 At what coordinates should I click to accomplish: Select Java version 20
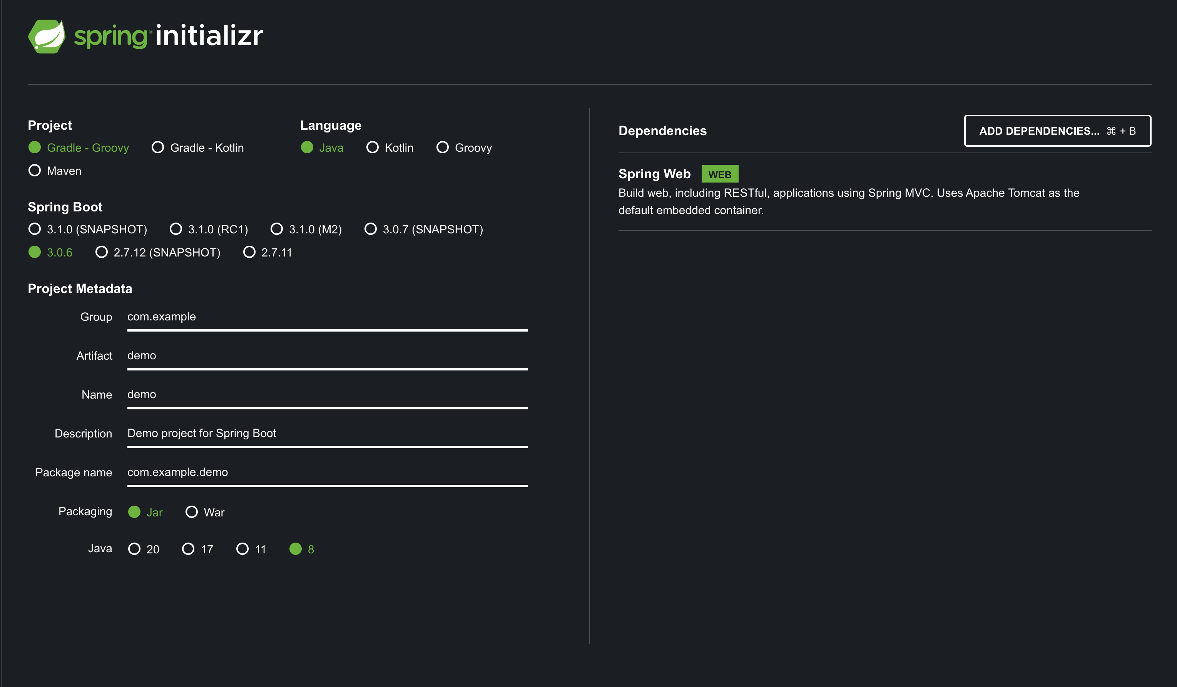(134, 549)
